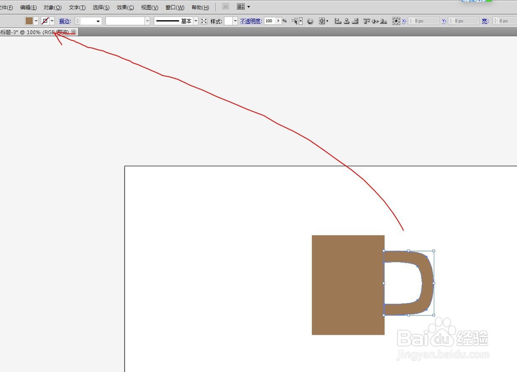Click the Y position input field
This screenshot has height=372, width=517.
466,21
